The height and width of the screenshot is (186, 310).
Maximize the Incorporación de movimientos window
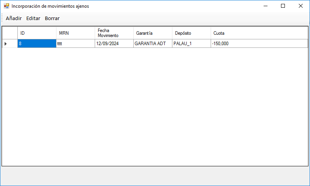tap(283, 6)
